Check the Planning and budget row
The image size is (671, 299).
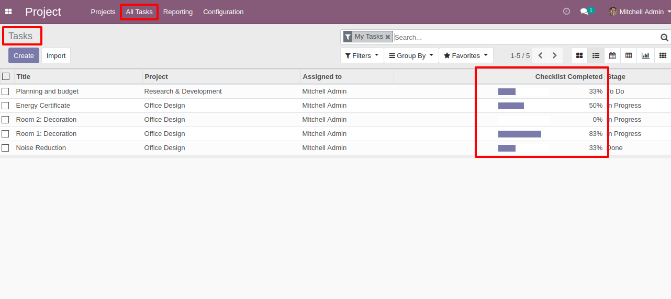click(5, 91)
